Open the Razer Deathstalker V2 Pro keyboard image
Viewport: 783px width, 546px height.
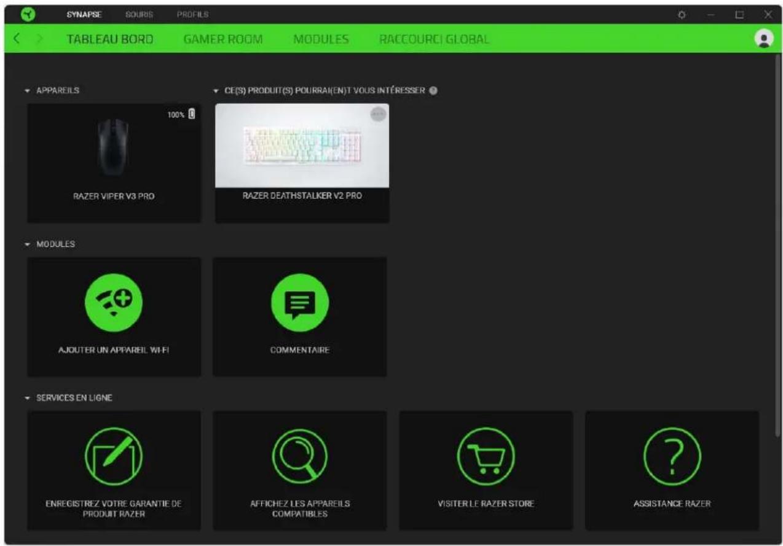(x=302, y=145)
